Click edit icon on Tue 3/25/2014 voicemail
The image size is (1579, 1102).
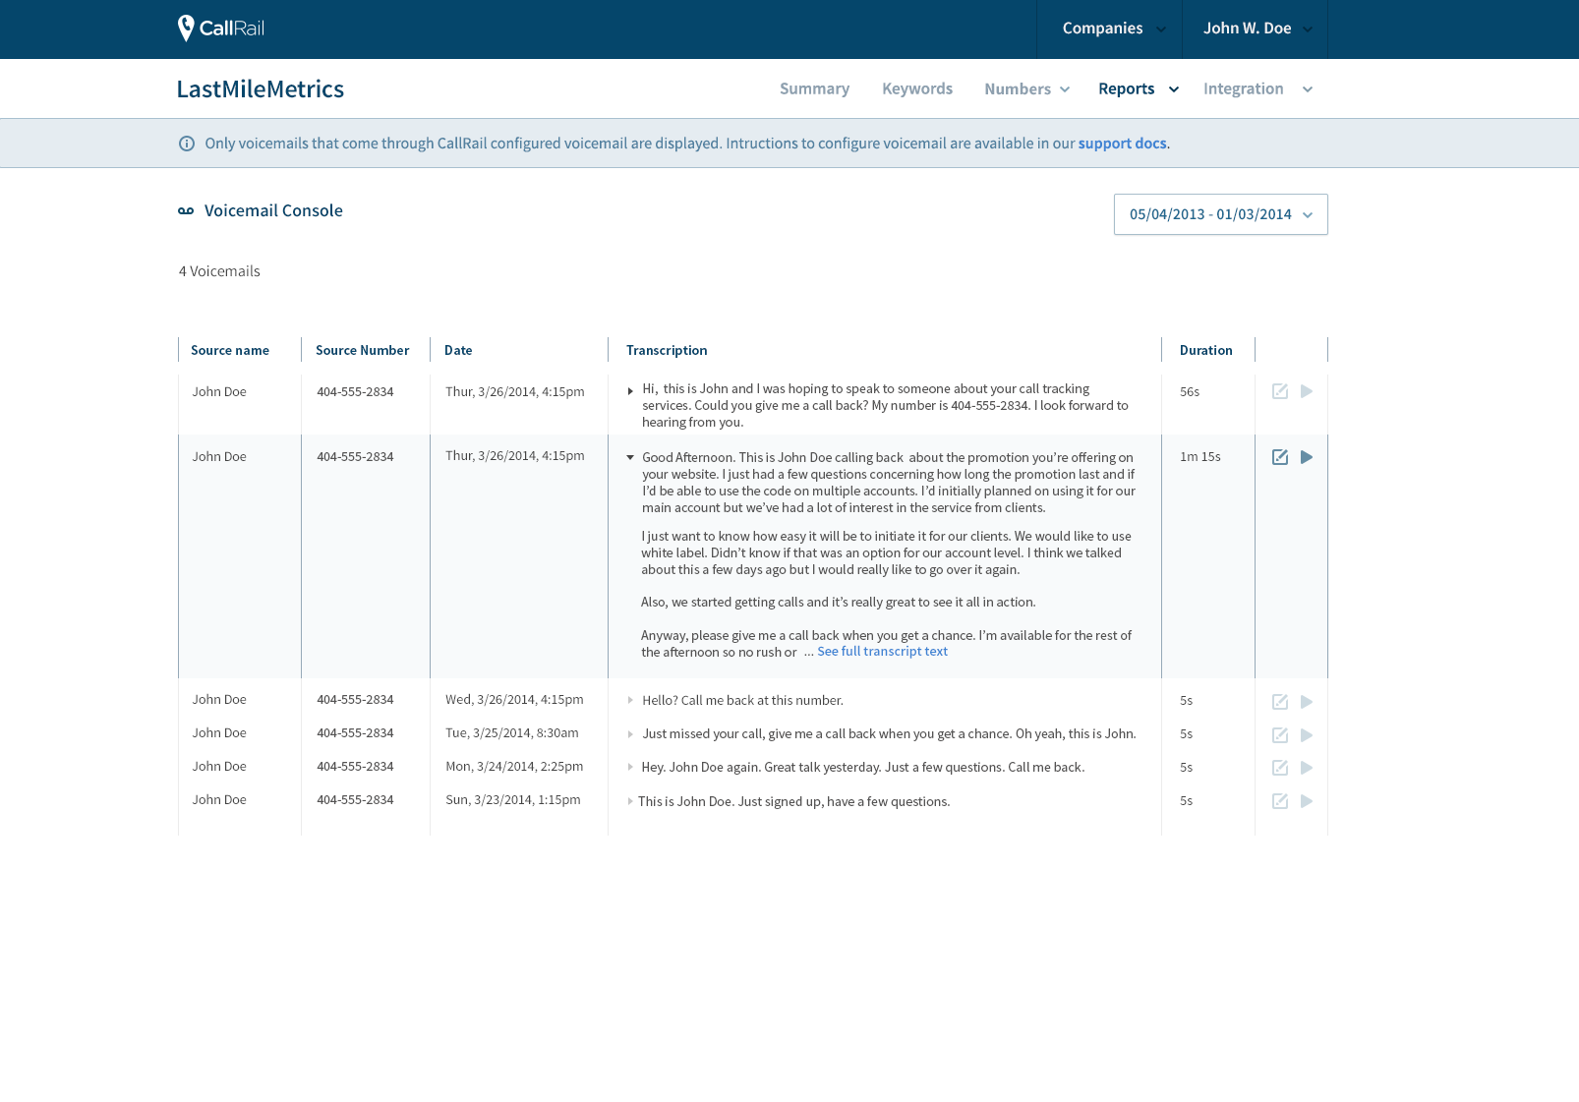coord(1279,735)
